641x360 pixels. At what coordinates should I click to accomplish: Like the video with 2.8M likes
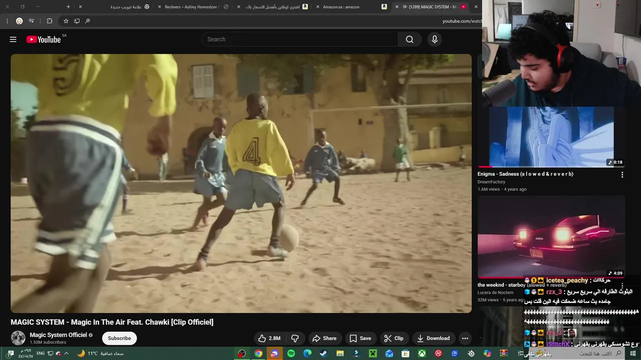[x=269, y=338]
